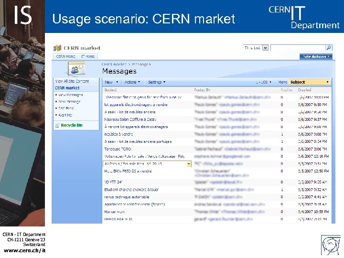Viewport: 344px width, 258px height.
Task: Sort by the Subject column header
Action: pyautogui.click(x=110, y=90)
